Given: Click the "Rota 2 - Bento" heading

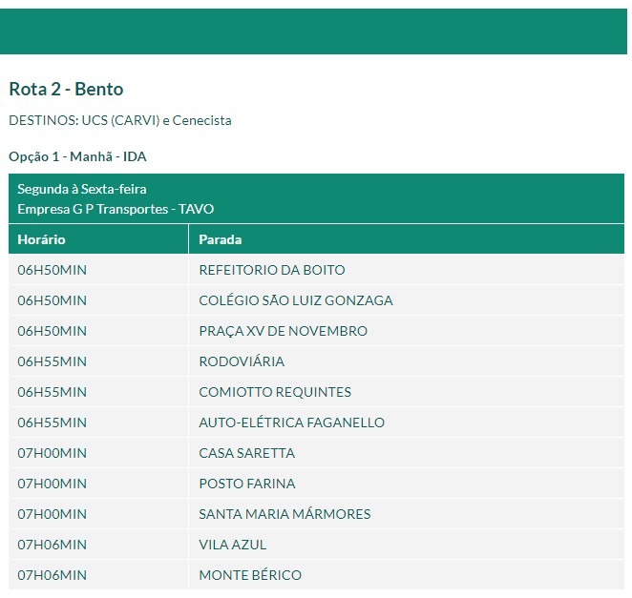Looking at the screenshot, I should tap(66, 90).
